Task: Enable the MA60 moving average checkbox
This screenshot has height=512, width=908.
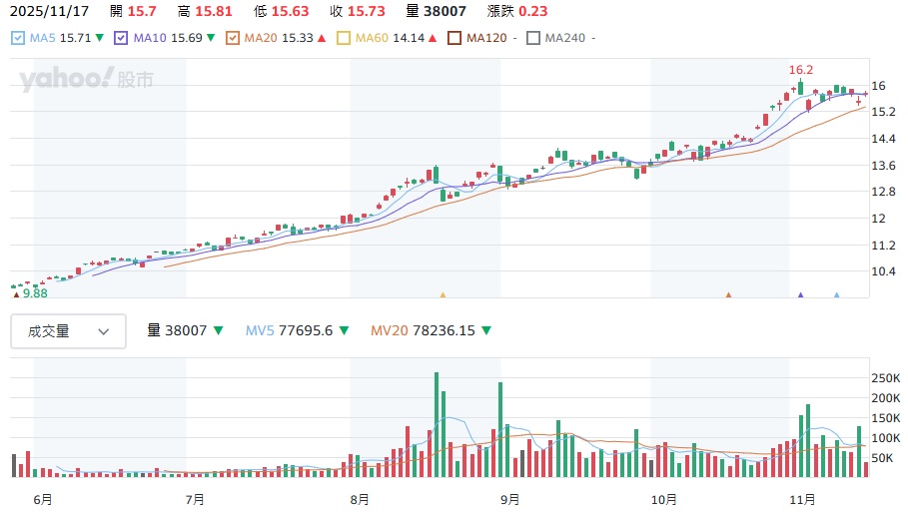Action: tap(344, 38)
